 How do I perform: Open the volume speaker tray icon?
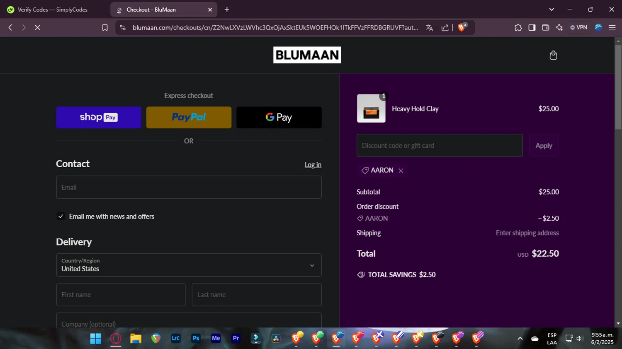coord(580,339)
